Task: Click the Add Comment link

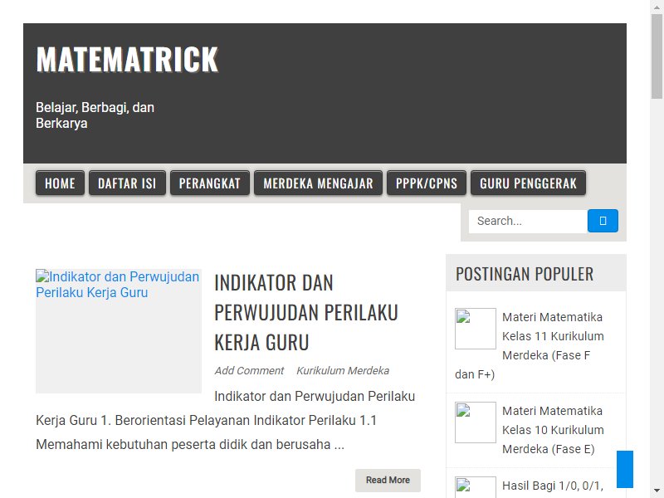Action: (x=249, y=370)
